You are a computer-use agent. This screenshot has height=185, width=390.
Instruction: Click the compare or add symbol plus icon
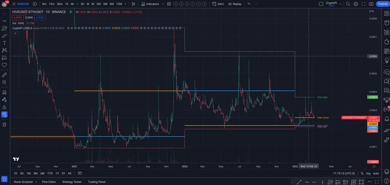[x=35, y=4]
